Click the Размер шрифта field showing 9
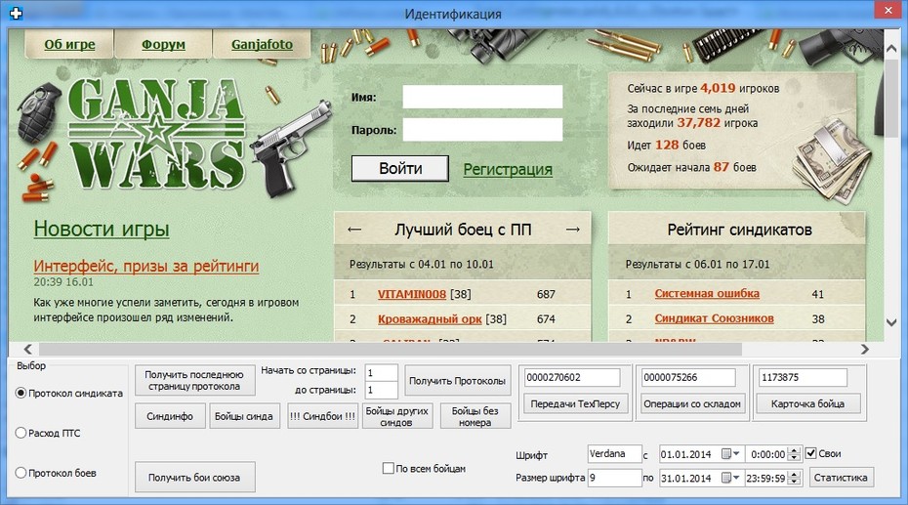This screenshot has height=505, width=908. (614, 479)
